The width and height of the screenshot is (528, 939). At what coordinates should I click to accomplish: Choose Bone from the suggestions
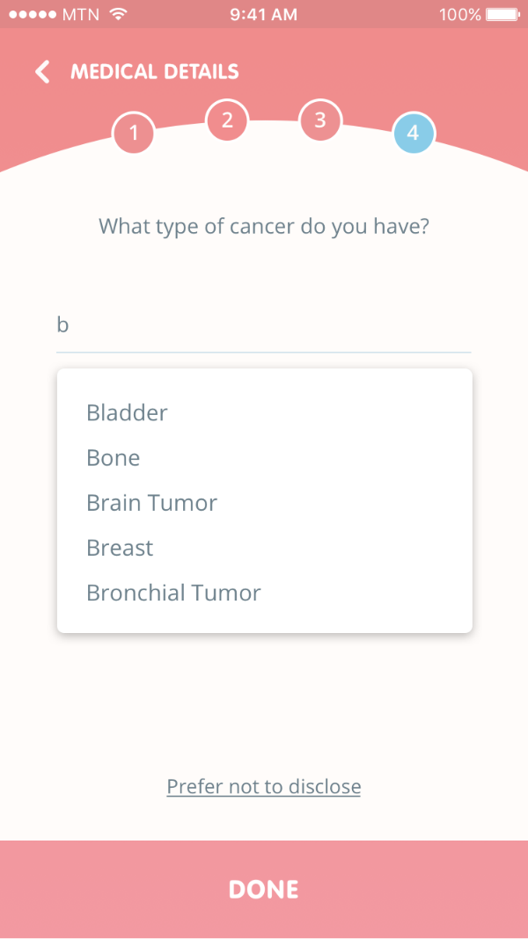point(114,458)
